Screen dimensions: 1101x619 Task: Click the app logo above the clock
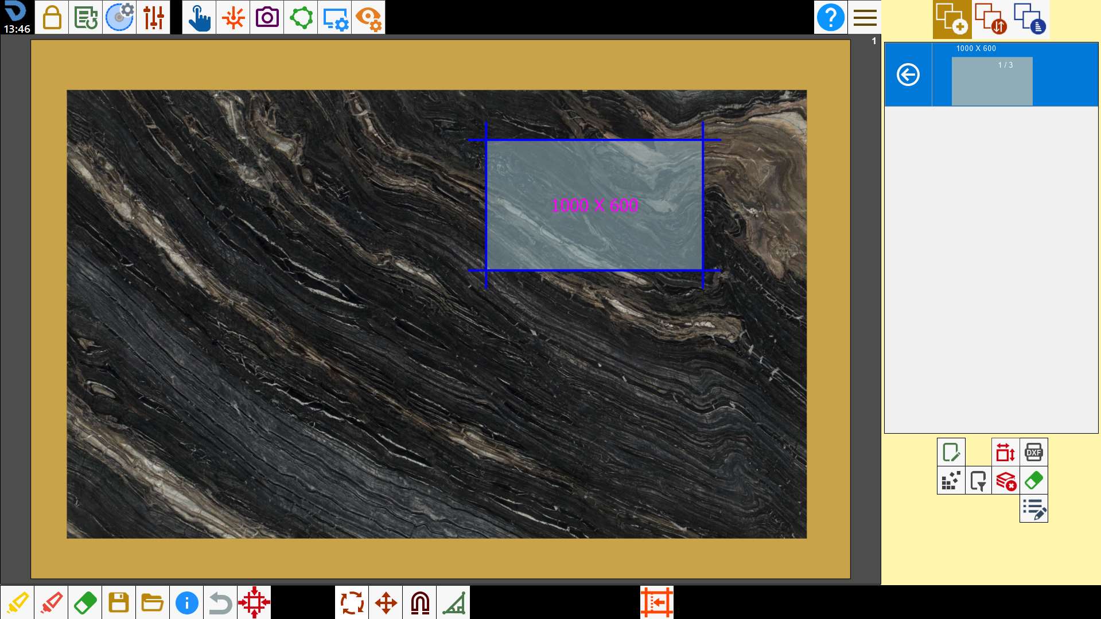coord(15,11)
